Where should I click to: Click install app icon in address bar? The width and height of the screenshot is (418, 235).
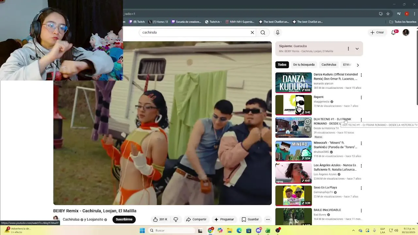pyautogui.click(x=381, y=14)
